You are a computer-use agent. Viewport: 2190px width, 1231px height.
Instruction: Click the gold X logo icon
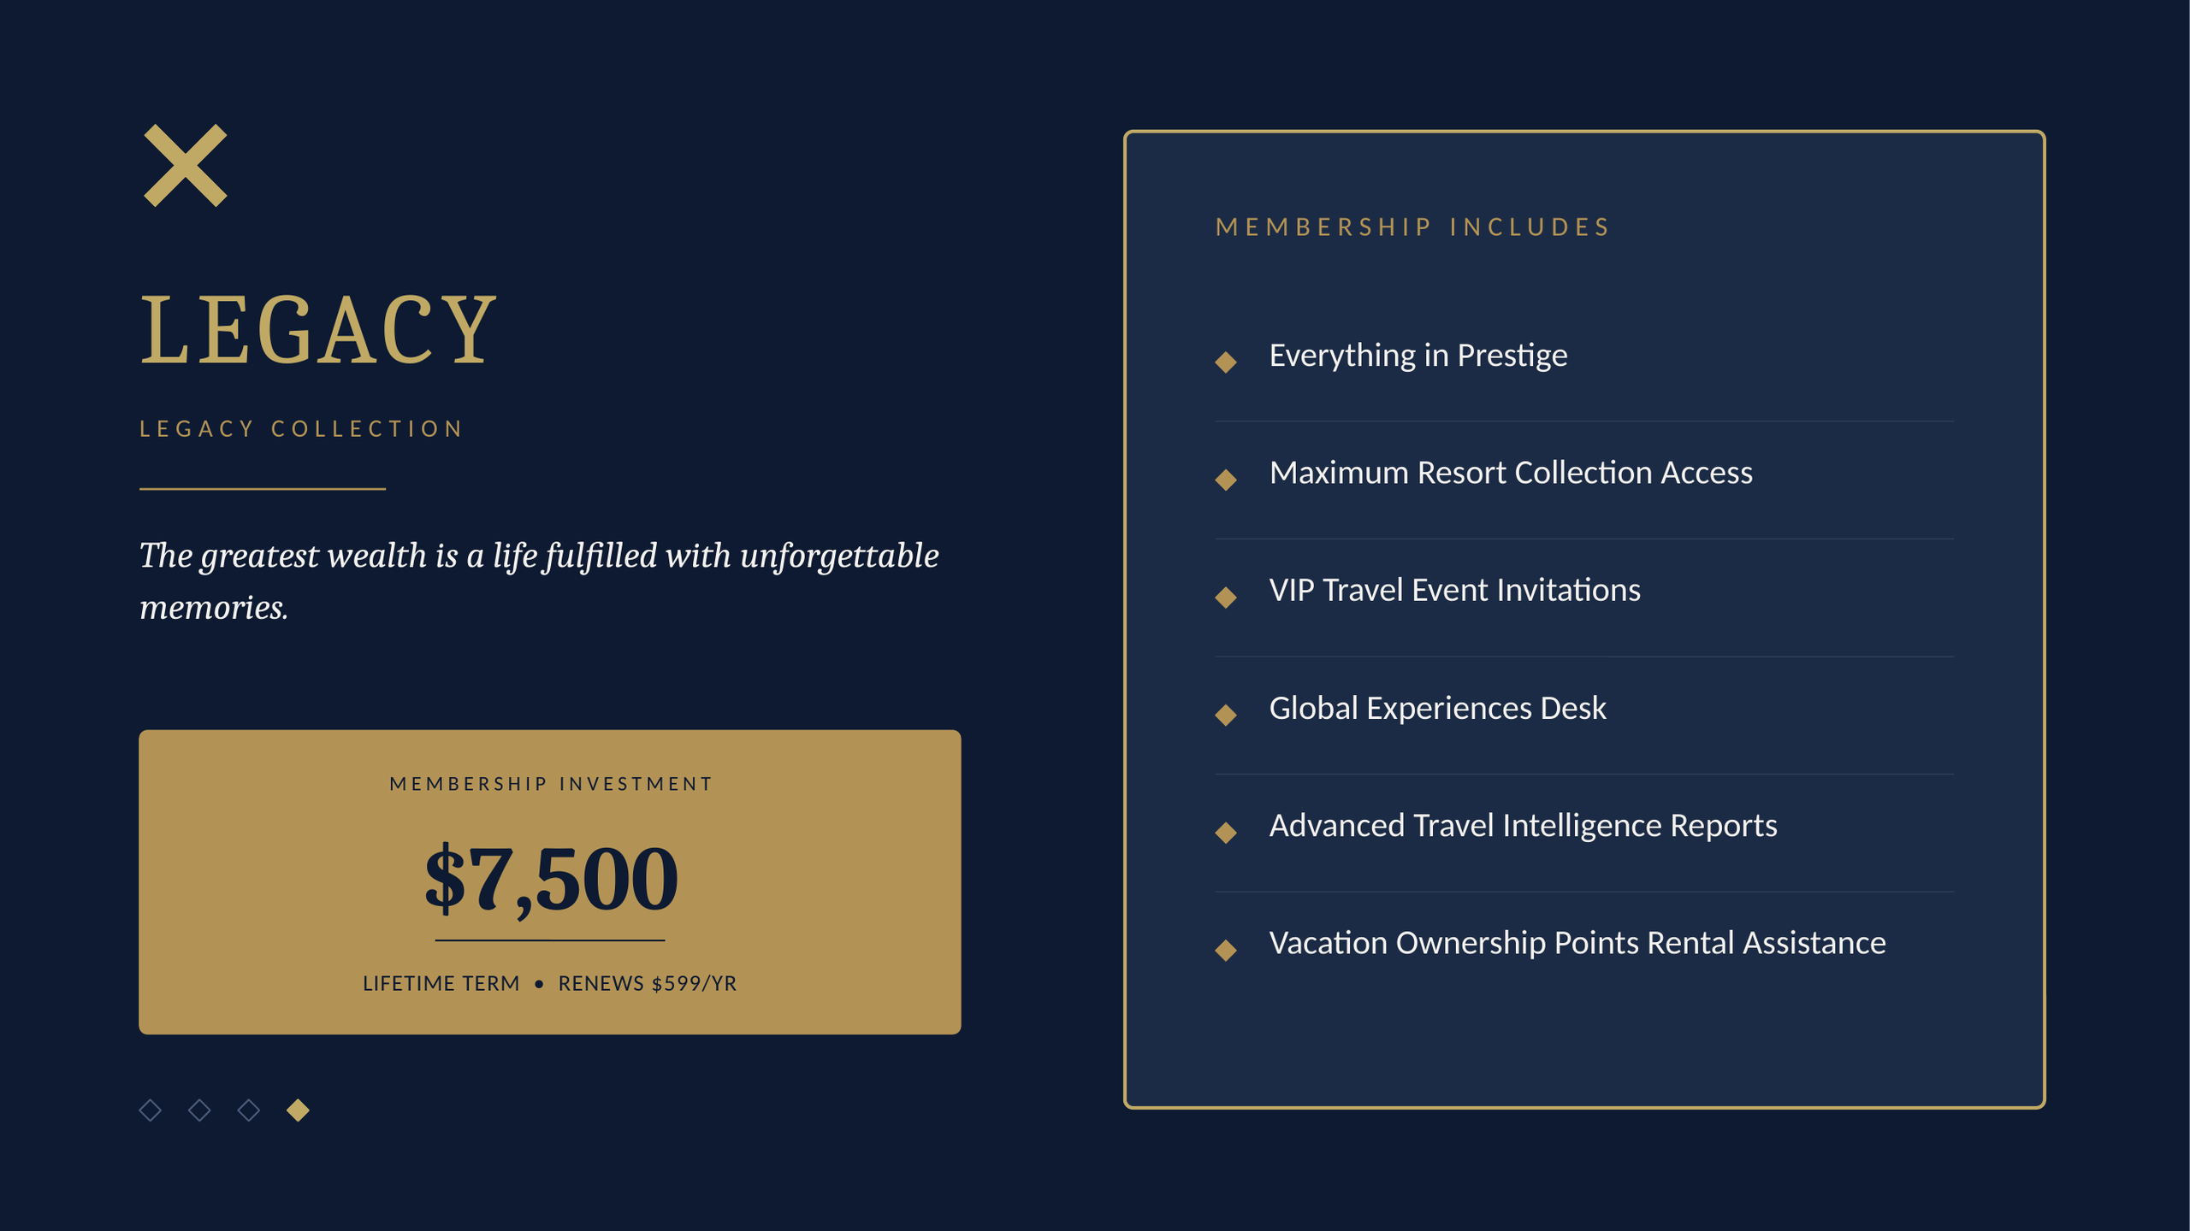pos(185,165)
